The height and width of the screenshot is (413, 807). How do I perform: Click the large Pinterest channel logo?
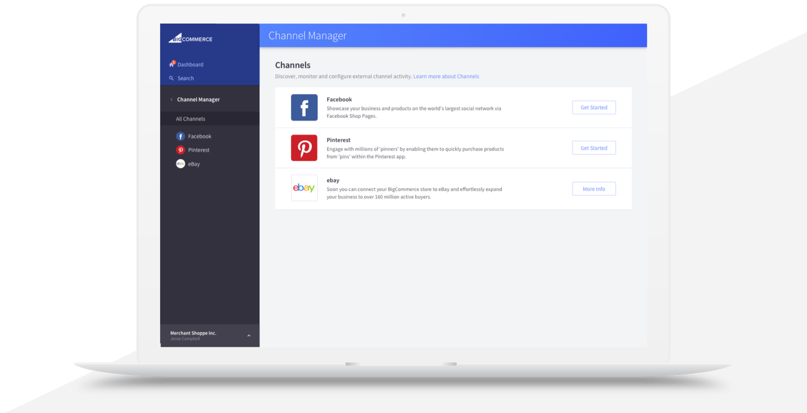(305, 148)
